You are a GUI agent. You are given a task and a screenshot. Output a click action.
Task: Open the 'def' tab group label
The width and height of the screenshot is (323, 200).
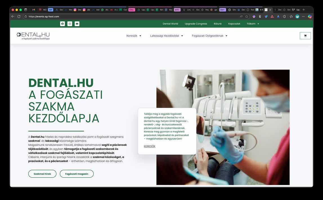point(50,10)
